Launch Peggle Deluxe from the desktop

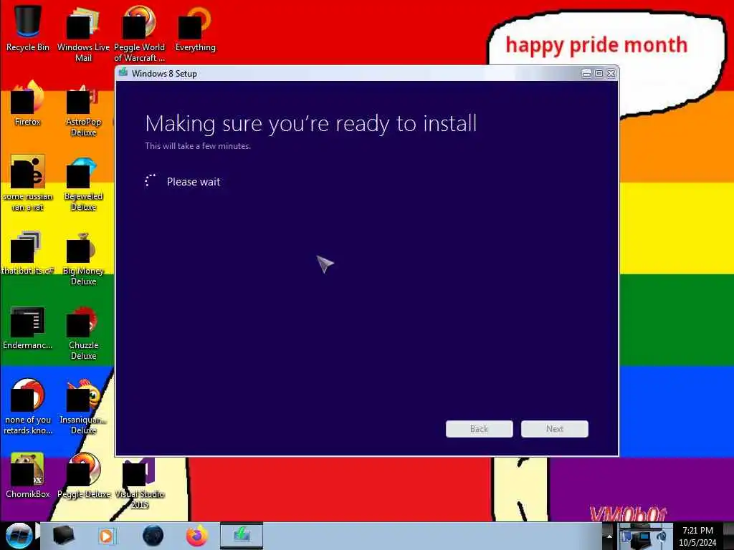click(x=83, y=476)
